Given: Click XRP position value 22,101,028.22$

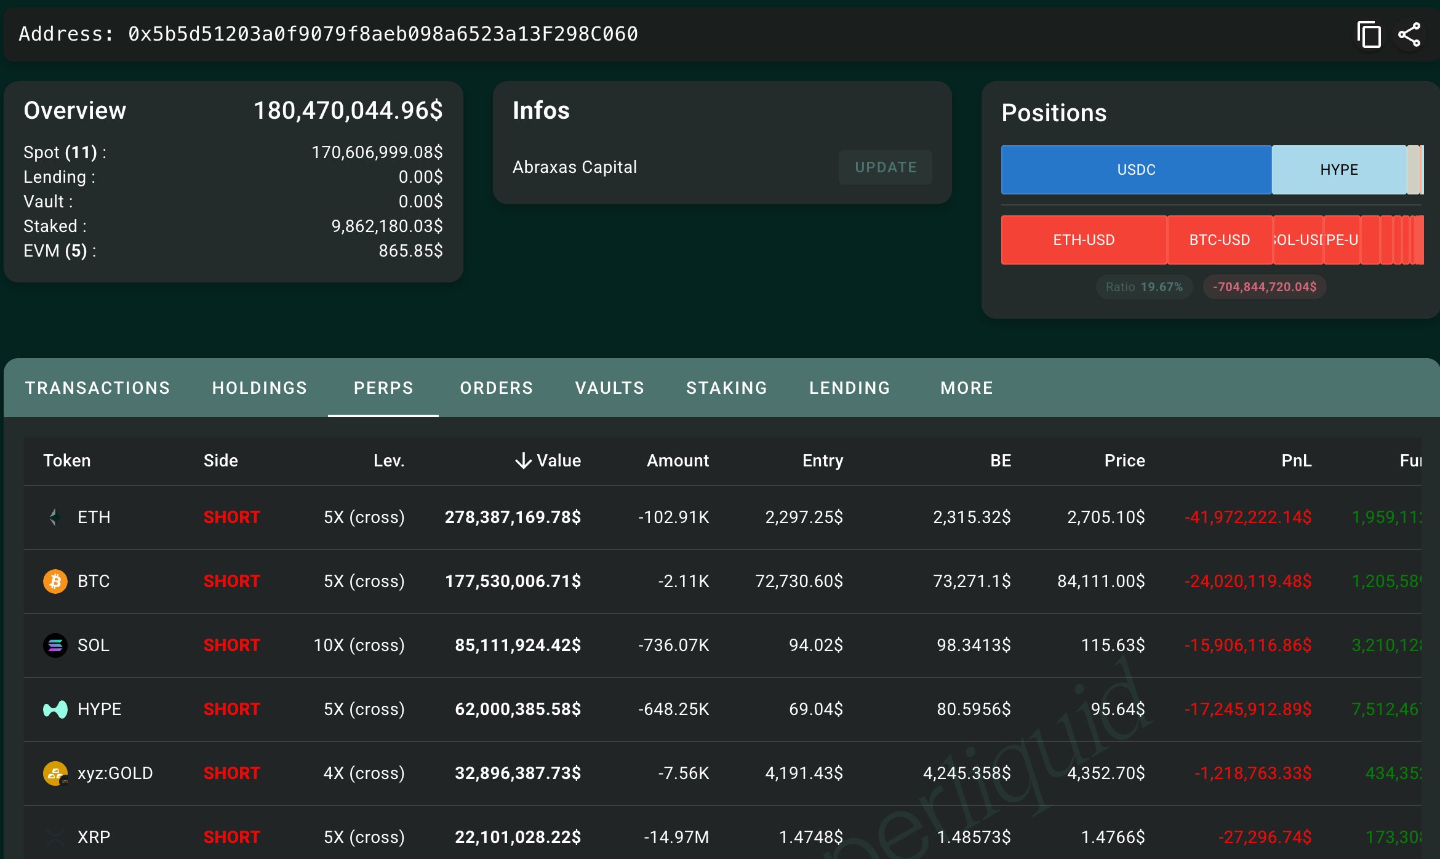Looking at the screenshot, I should pyautogui.click(x=518, y=837).
